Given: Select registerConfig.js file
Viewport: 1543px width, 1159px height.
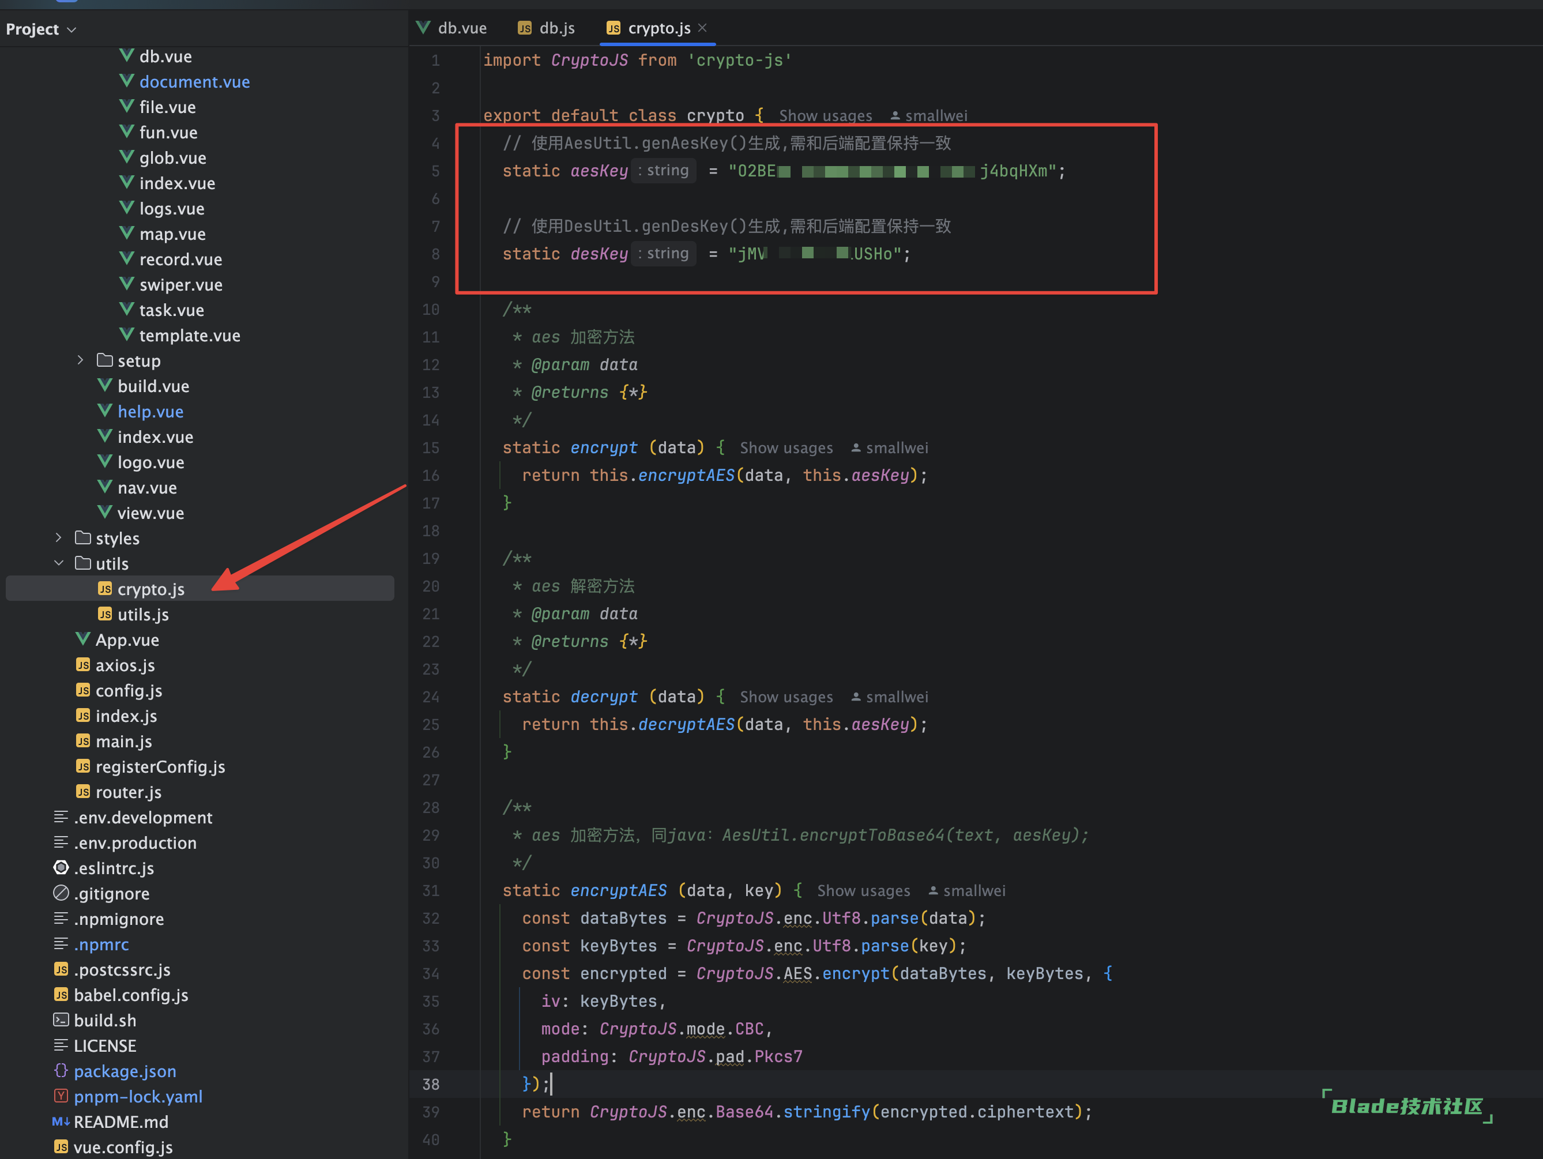Looking at the screenshot, I should [160, 766].
